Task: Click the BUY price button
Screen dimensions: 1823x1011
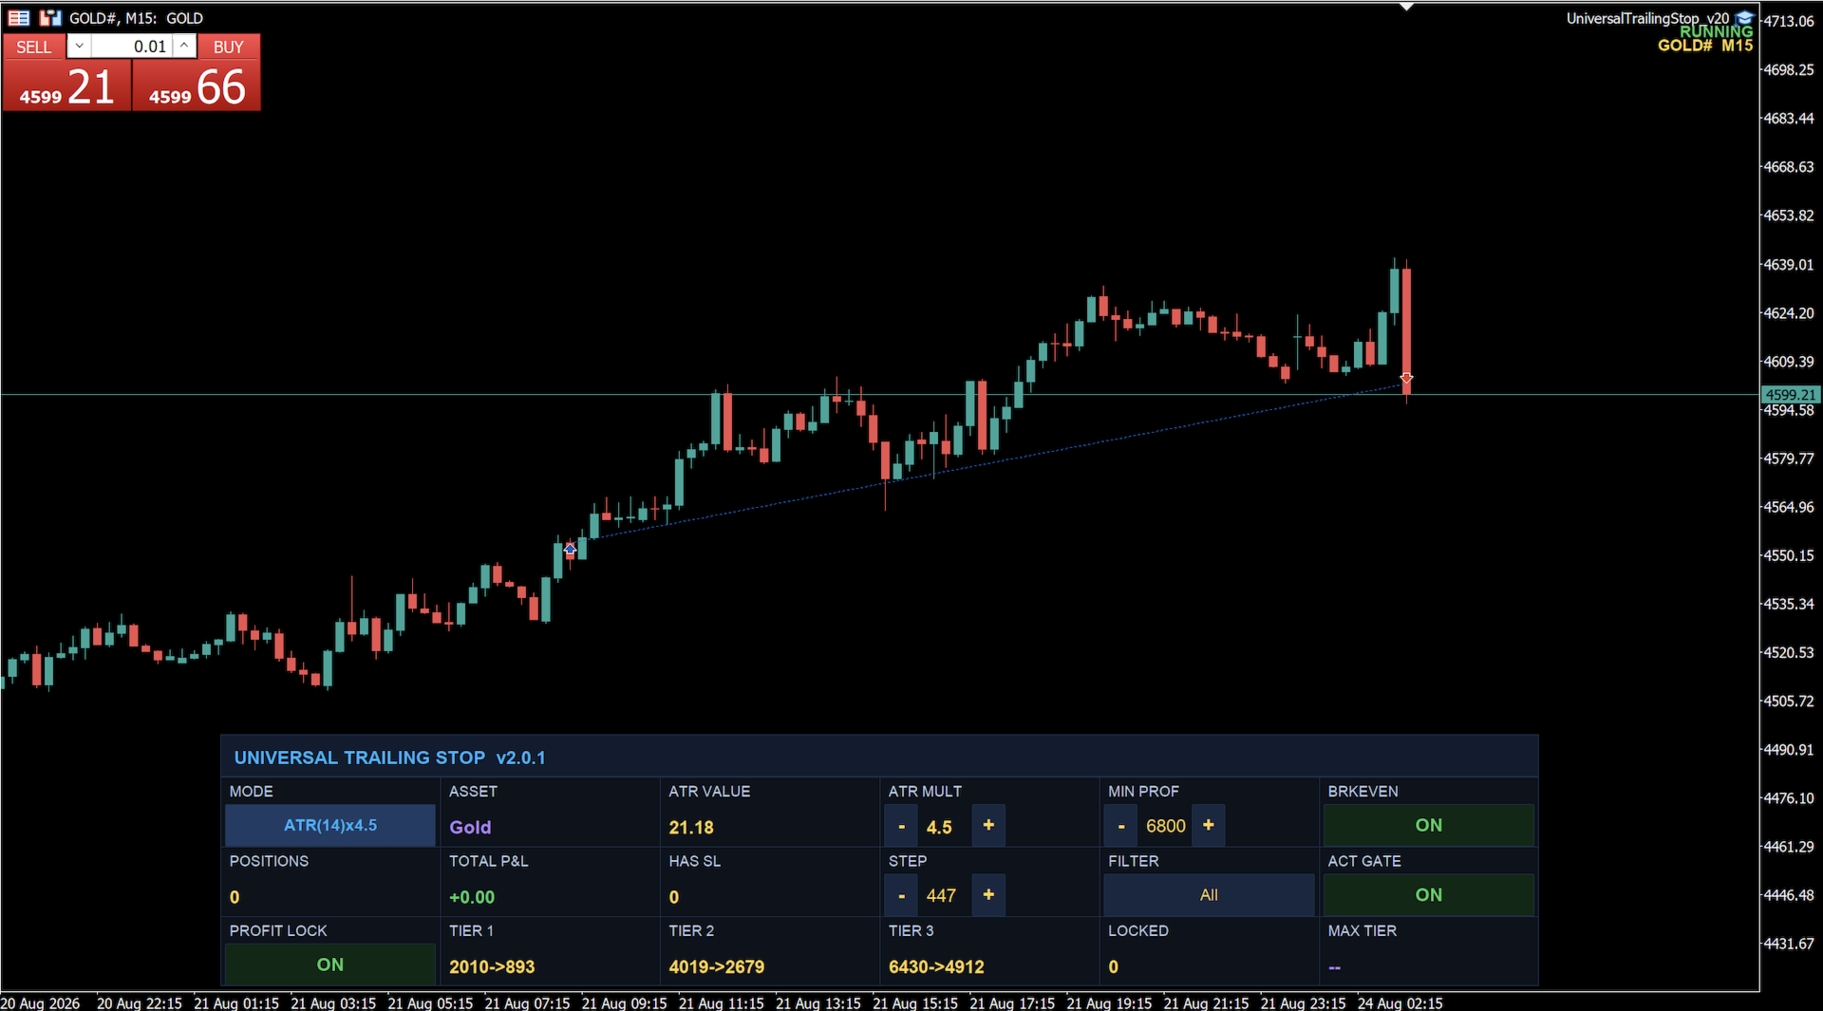Action: point(197,85)
